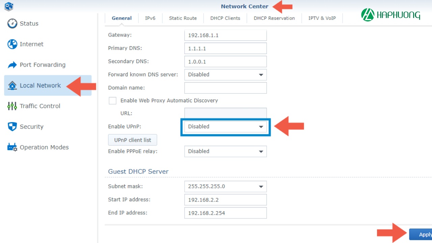Click the Security shield icon
This screenshot has height=243, width=432.
point(12,127)
